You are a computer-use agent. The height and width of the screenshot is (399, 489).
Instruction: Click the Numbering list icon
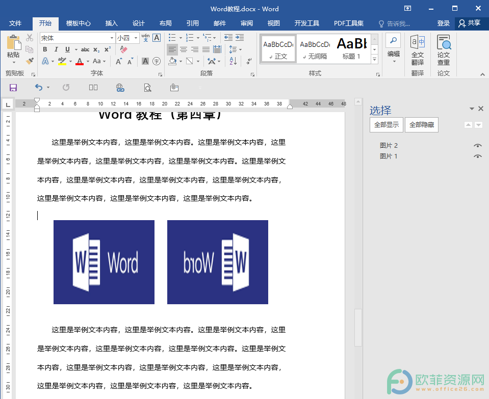click(x=190, y=38)
